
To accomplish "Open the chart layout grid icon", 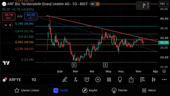I will 109,80.
